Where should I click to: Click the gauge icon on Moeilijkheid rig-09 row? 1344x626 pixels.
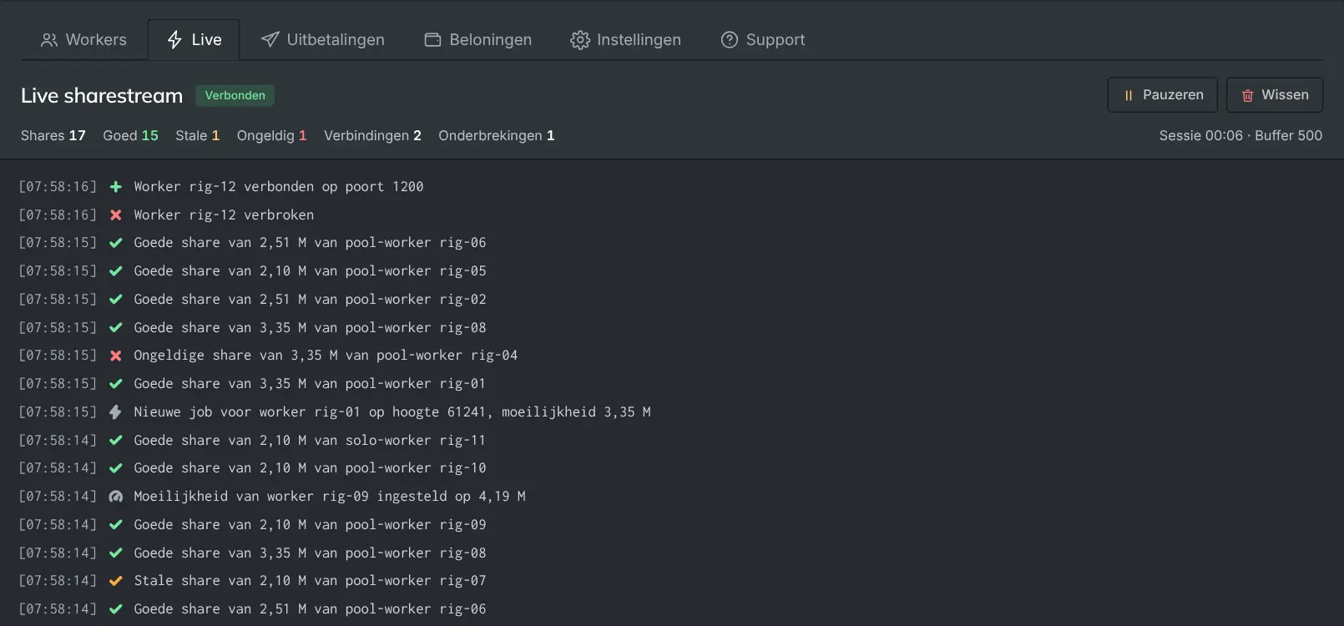(116, 497)
